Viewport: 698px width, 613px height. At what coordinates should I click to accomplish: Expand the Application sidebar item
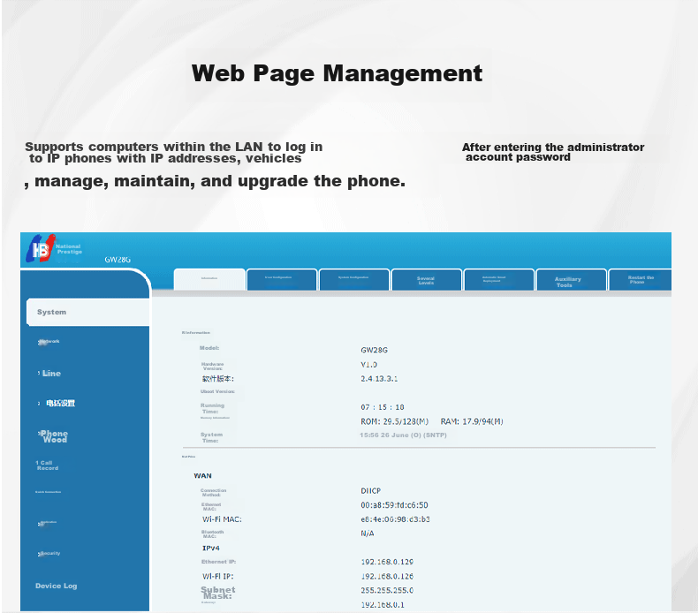tap(47, 523)
